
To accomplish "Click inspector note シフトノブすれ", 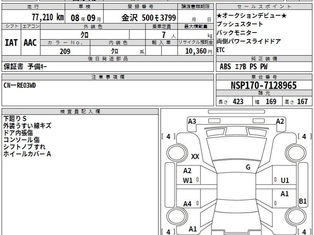I will (24, 147).
